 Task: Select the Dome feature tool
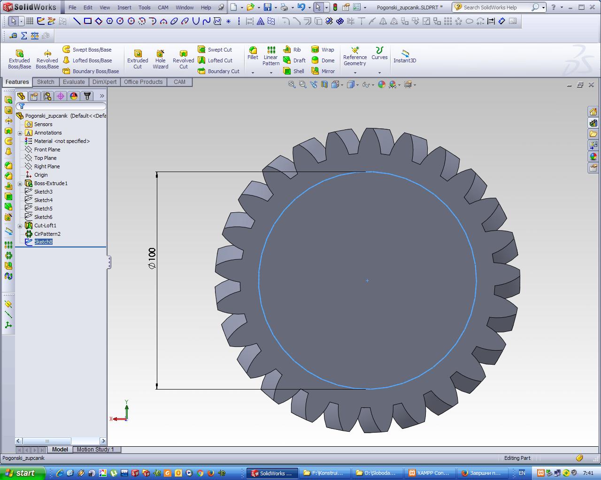(323, 60)
